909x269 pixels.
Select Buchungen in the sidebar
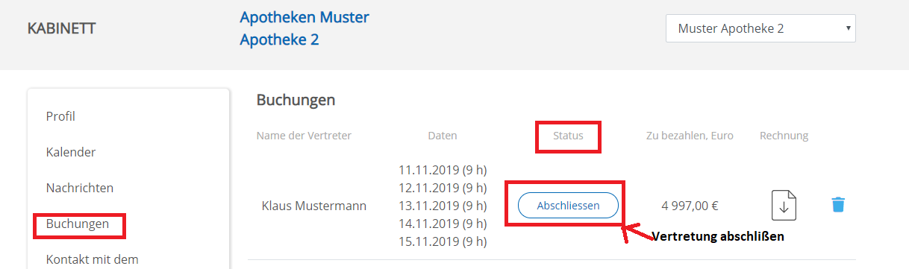pyautogui.click(x=78, y=224)
